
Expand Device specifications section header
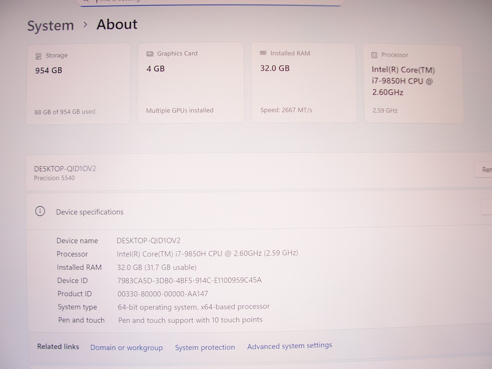(x=259, y=211)
